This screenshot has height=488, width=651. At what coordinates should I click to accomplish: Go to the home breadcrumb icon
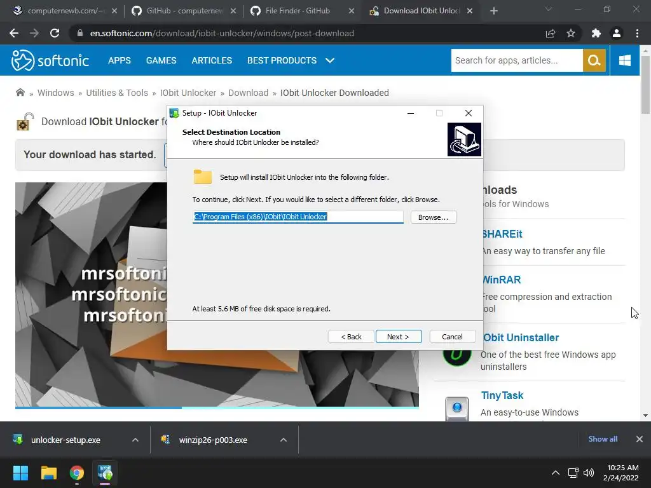click(x=20, y=93)
